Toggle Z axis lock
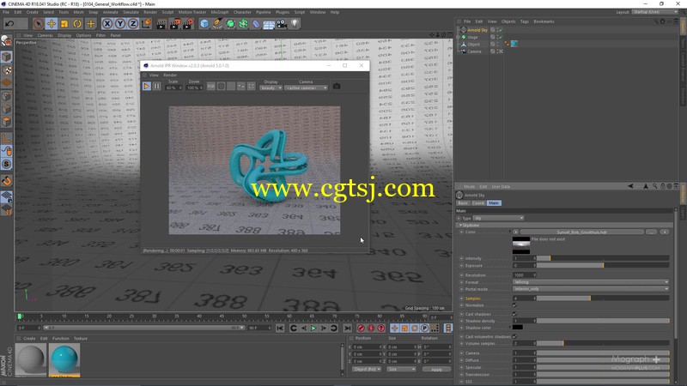Screen dimensions: 687x386 [133, 24]
